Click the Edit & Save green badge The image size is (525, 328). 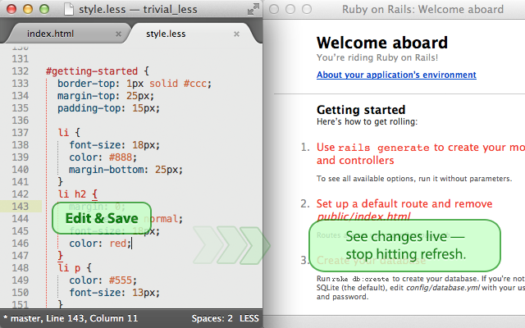102,218
